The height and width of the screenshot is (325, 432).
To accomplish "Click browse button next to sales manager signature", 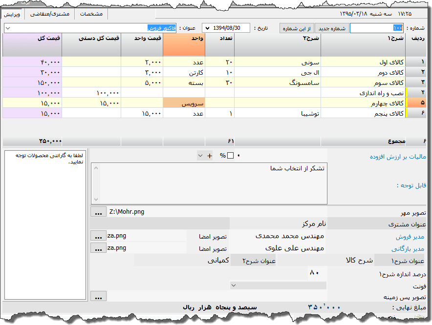I will pos(98,236).
